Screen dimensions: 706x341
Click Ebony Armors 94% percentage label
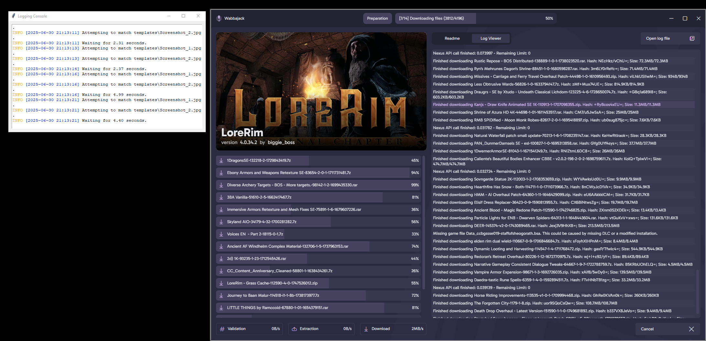(415, 173)
